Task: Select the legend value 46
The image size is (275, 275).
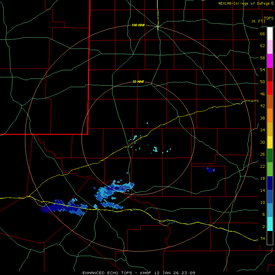Action: click(262, 94)
